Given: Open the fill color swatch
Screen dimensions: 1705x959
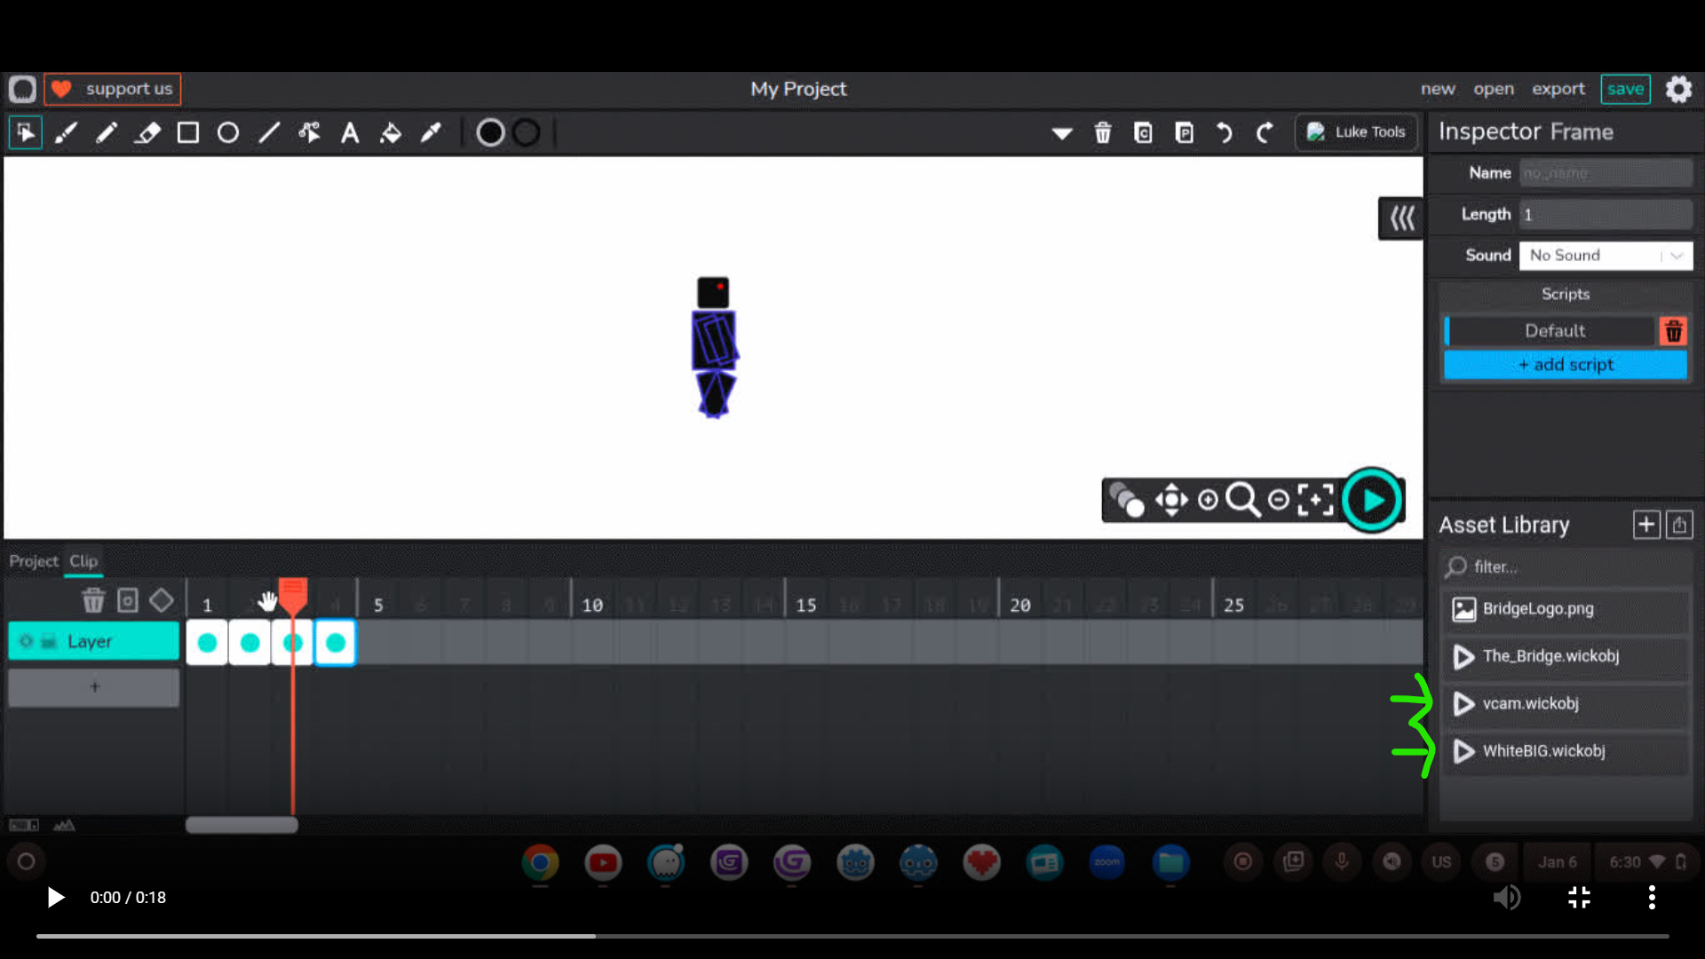Looking at the screenshot, I should point(490,133).
